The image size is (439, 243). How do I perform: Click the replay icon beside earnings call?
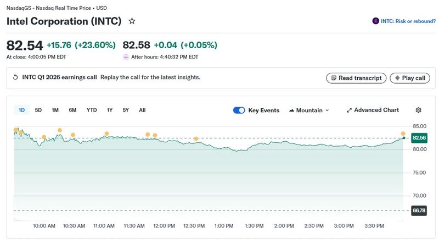click(15, 78)
